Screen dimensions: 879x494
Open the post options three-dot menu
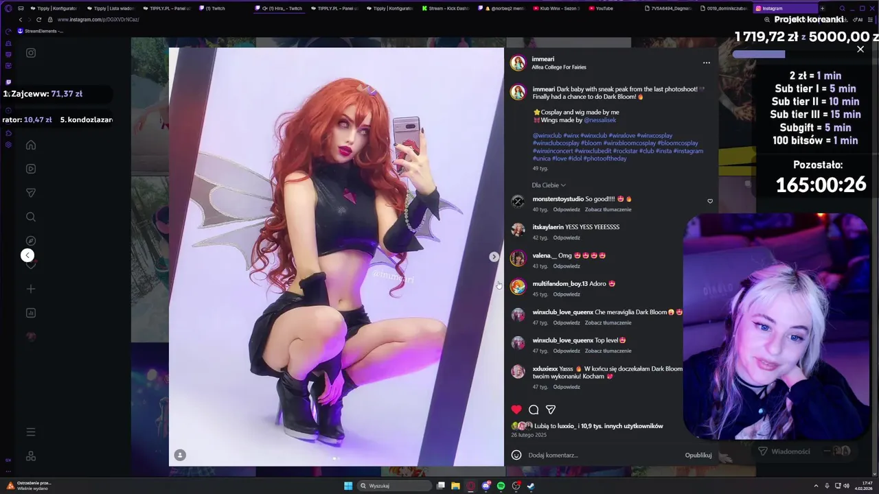[706, 62]
